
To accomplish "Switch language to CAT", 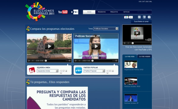I will click(x=144, y=1).
